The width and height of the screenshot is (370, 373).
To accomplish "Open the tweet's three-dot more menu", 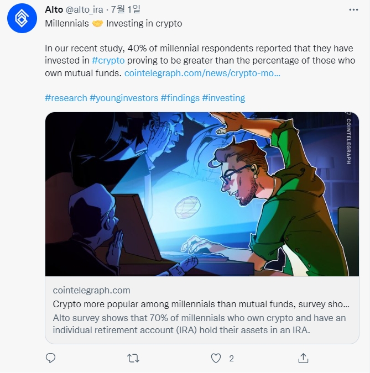I will (353, 10).
